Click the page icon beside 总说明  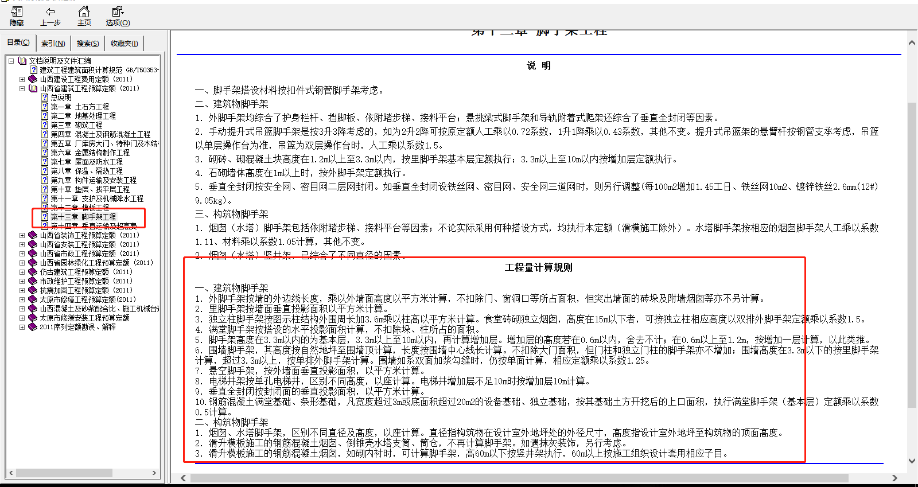(45, 98)
